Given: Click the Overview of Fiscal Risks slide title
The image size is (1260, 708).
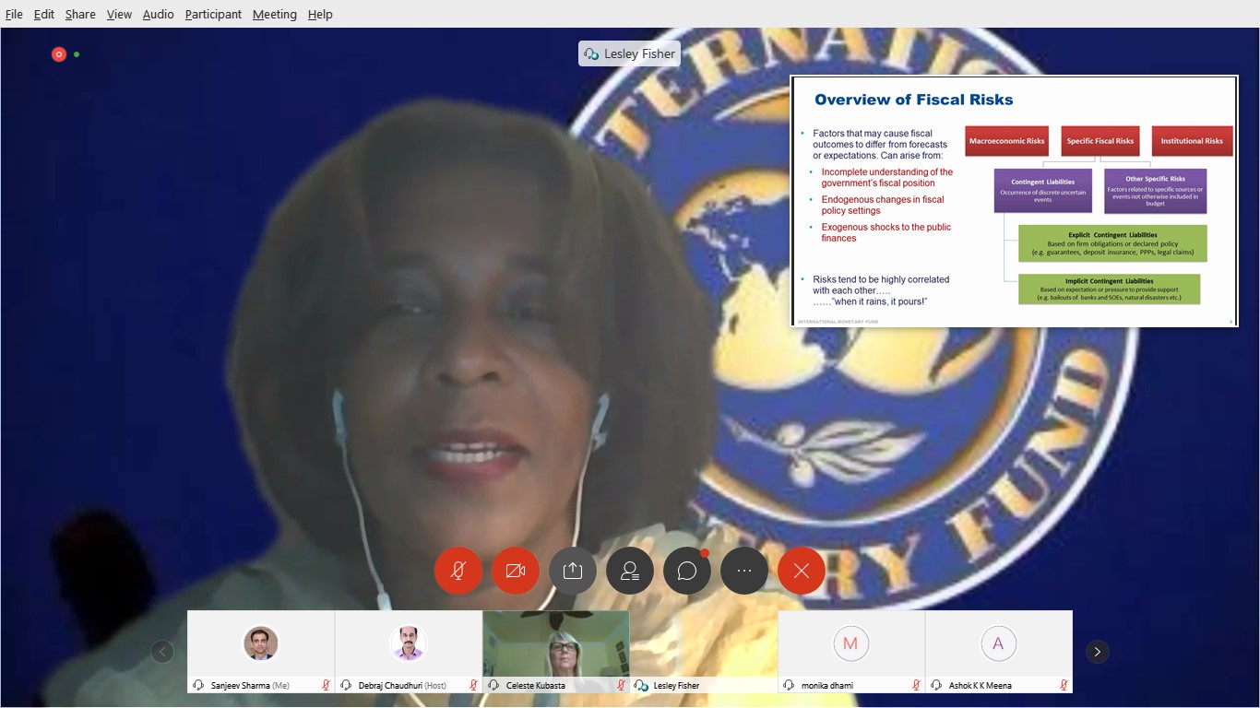Looking at the screenshot, I should [x=913, y=100].
